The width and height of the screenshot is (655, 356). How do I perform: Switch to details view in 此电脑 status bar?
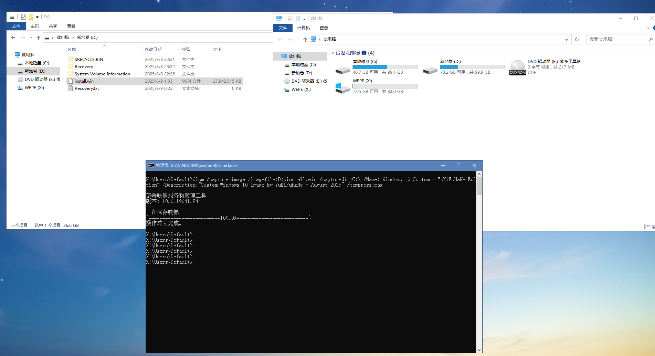(x=647, y=227)
